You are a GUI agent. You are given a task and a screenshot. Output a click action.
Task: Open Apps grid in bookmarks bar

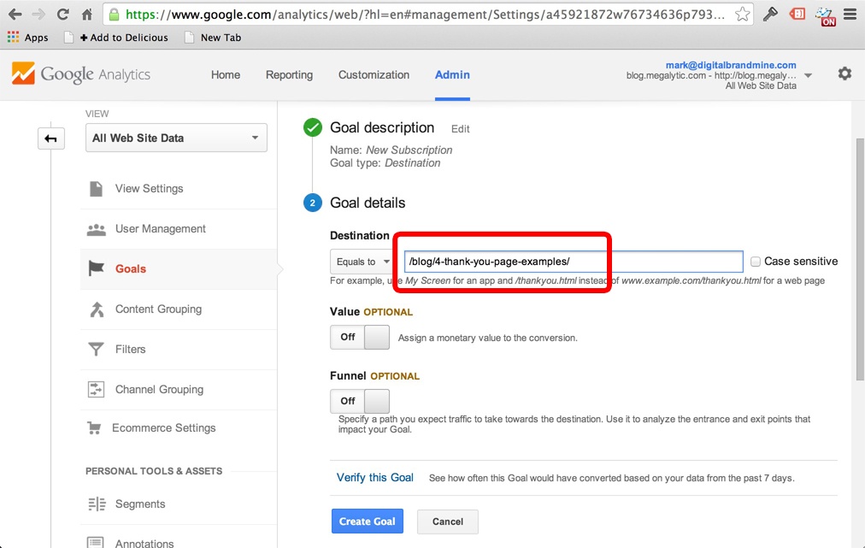(x=27, y=38)
